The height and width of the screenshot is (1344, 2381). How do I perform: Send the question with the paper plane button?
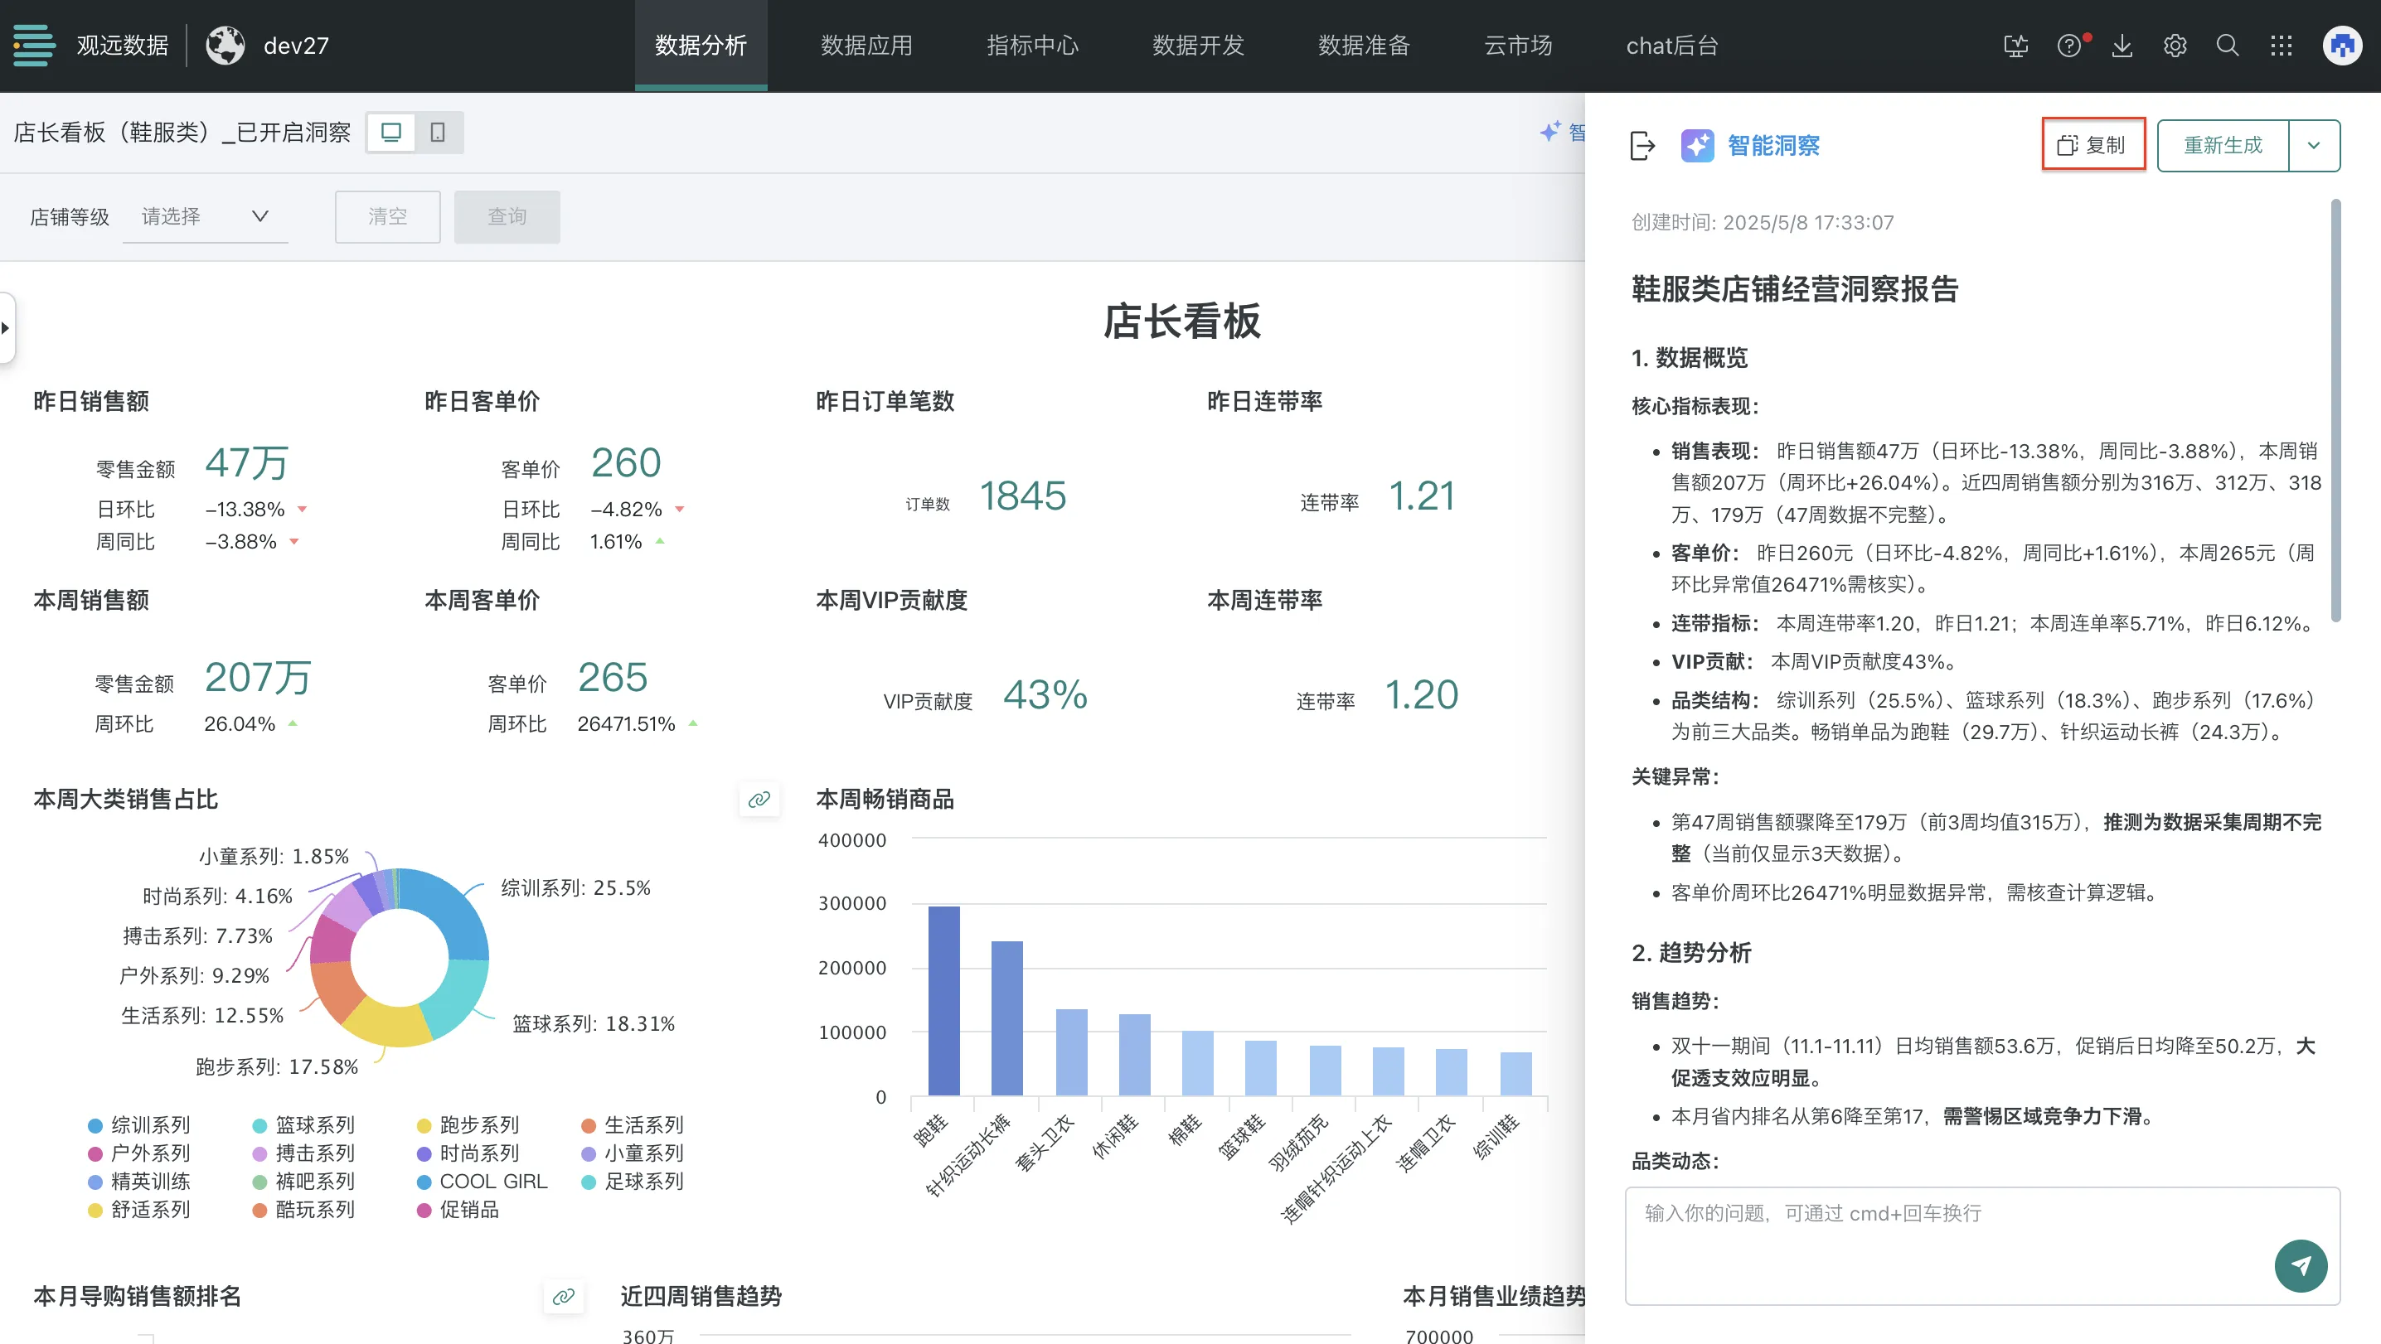[x=2301, y=1265]
